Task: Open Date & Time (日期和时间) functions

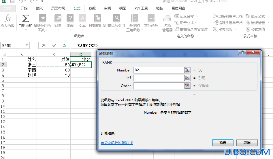Action: [x=97, y=23]
